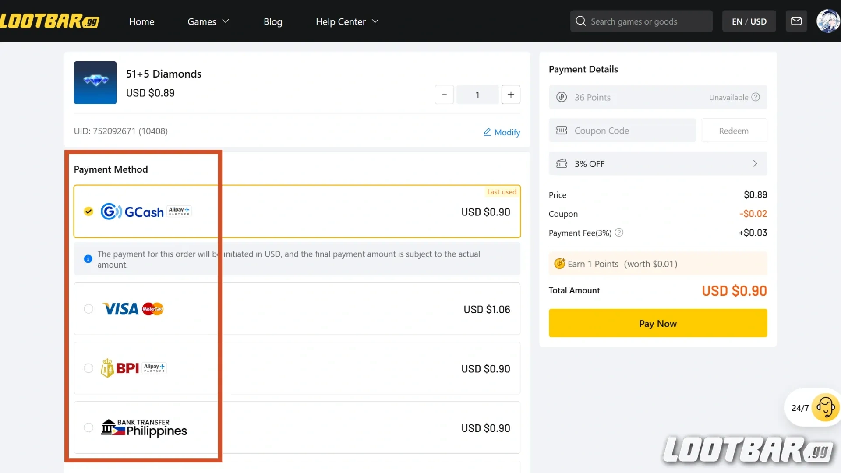The image size is (841, 473).
Task: Click the Total Amount USD $0.90
Action: [734, 291]
